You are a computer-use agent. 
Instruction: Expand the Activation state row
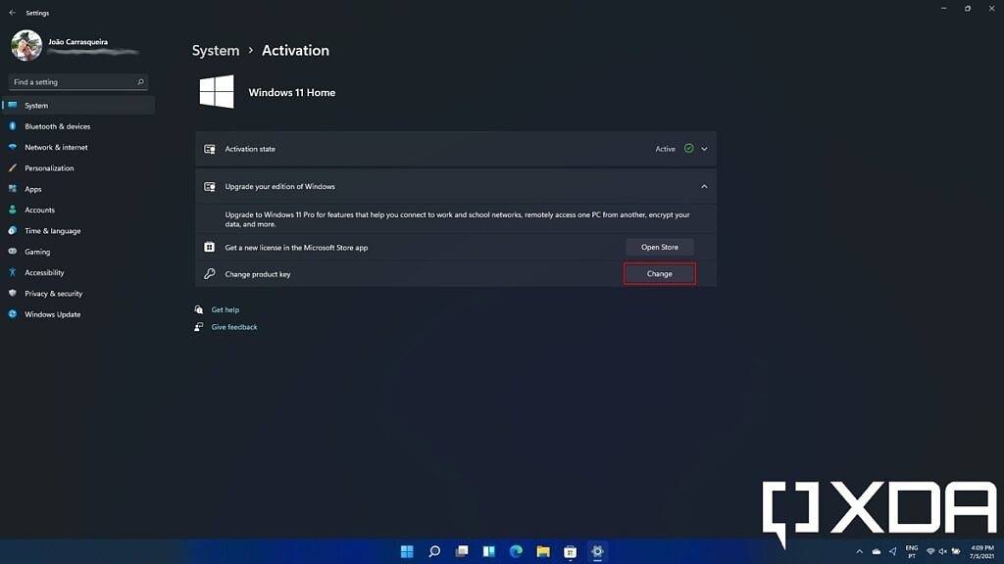point(702,148)
